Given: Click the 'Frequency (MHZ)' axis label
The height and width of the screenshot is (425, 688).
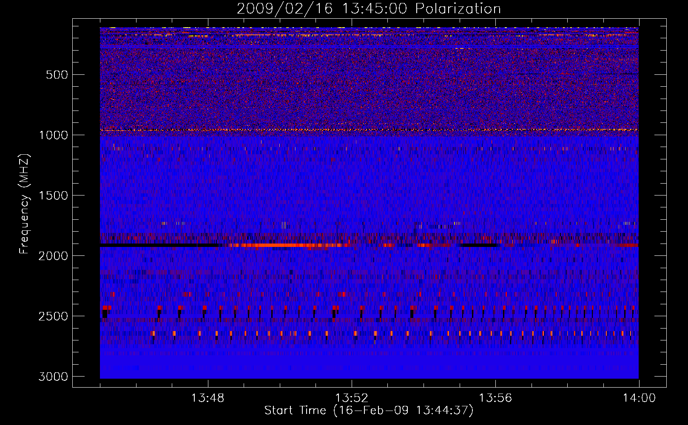Looking at the screenshot, I should point(24,204).
